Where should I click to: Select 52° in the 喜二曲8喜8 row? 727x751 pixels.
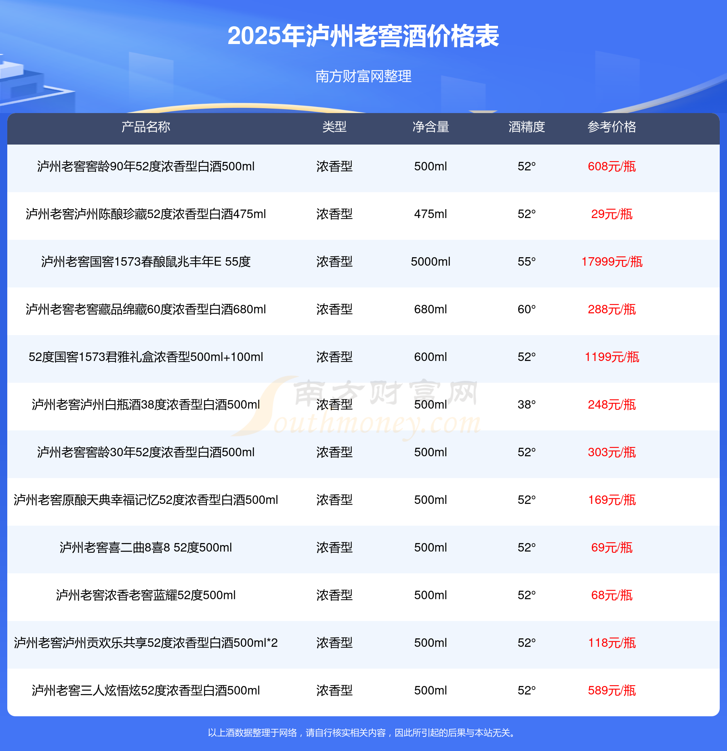point(527,548)
